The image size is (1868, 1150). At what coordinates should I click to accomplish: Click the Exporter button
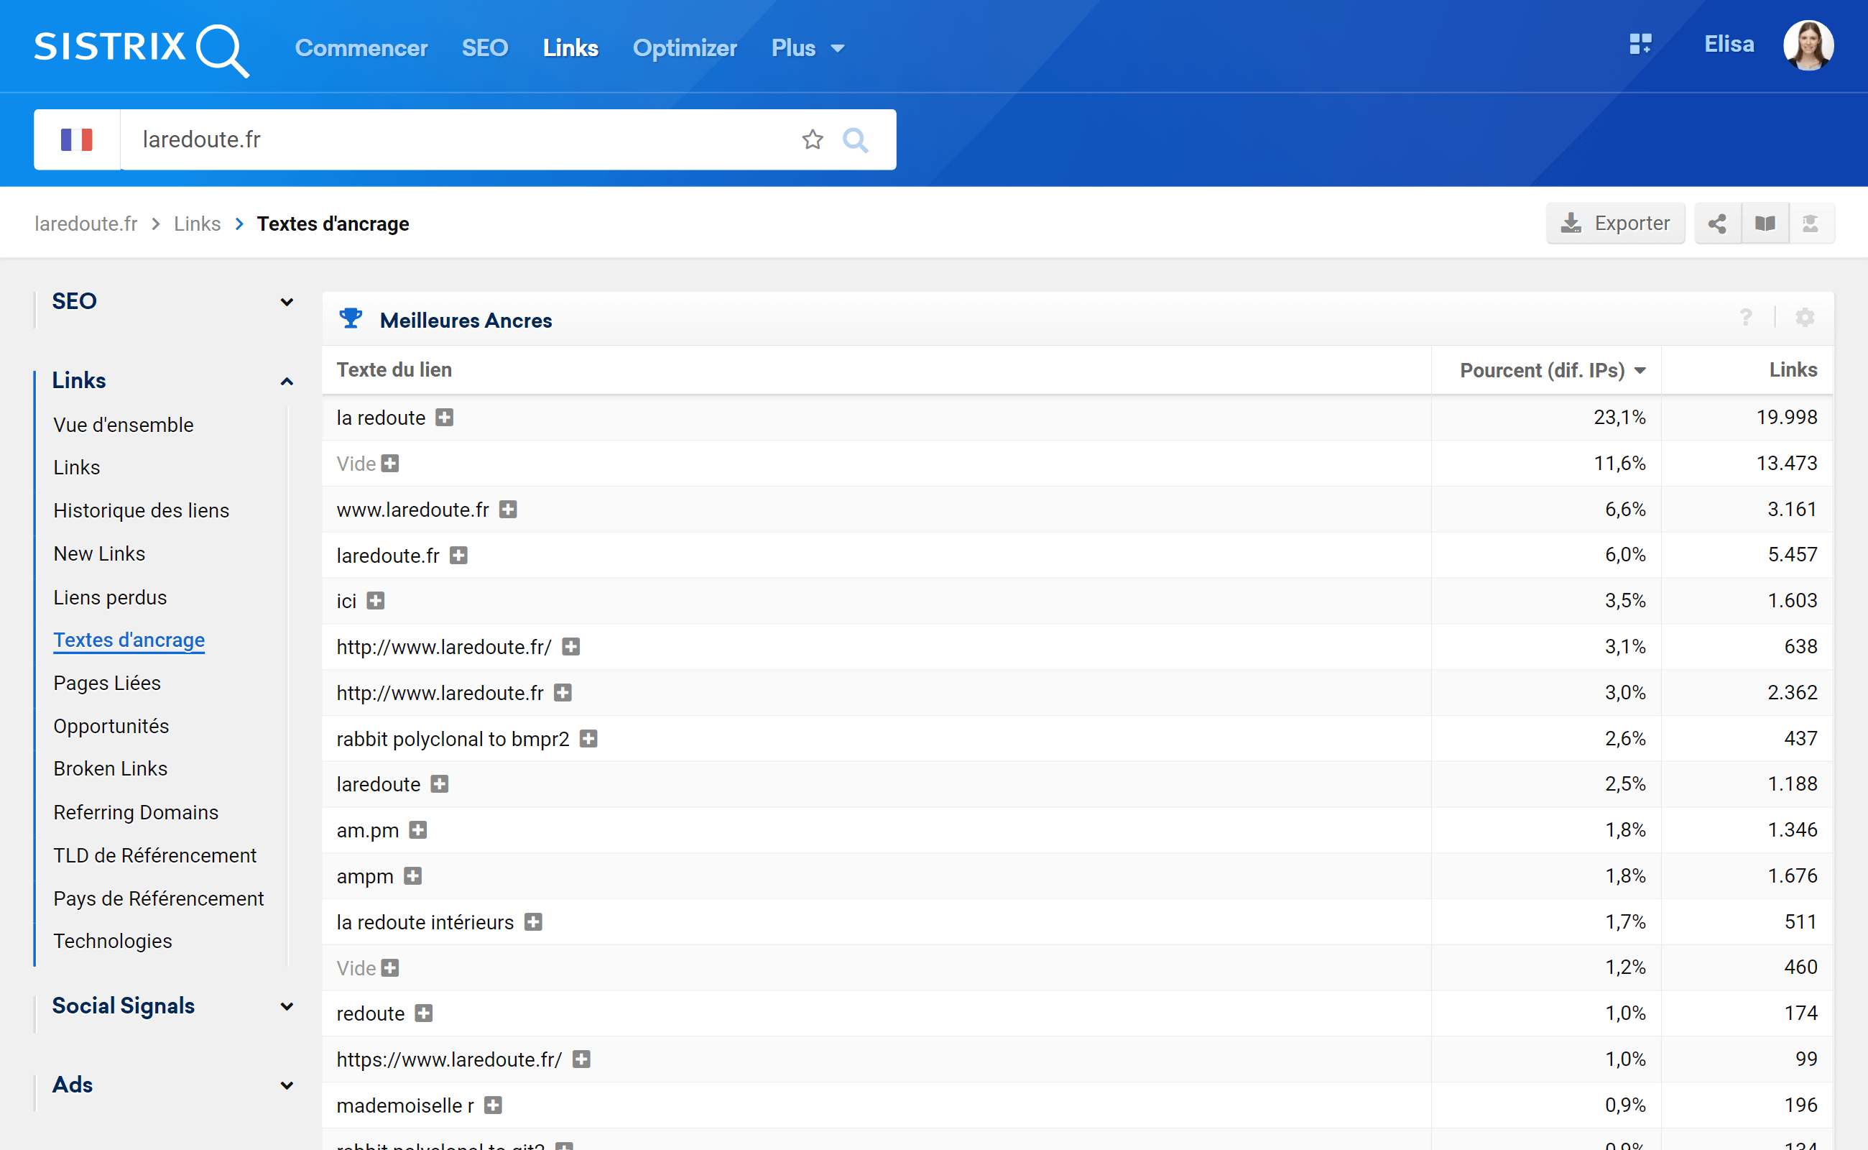click(1616, 224)
